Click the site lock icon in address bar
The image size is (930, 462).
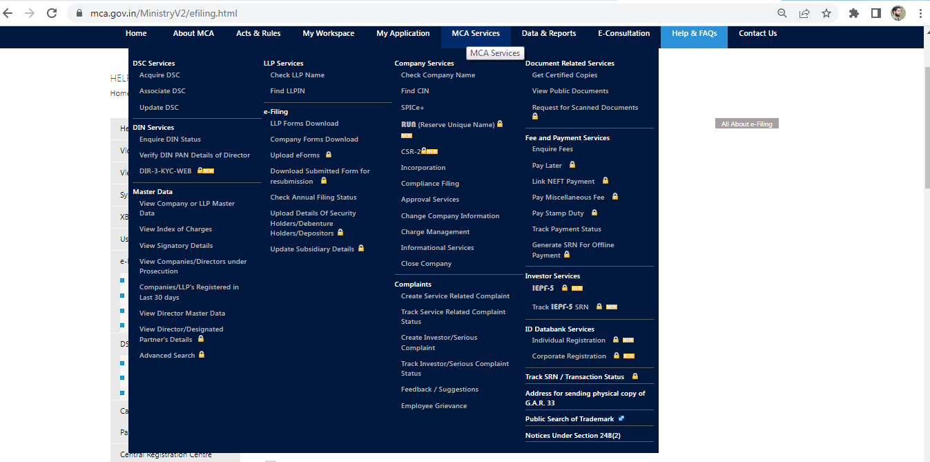tap(79, 13)
